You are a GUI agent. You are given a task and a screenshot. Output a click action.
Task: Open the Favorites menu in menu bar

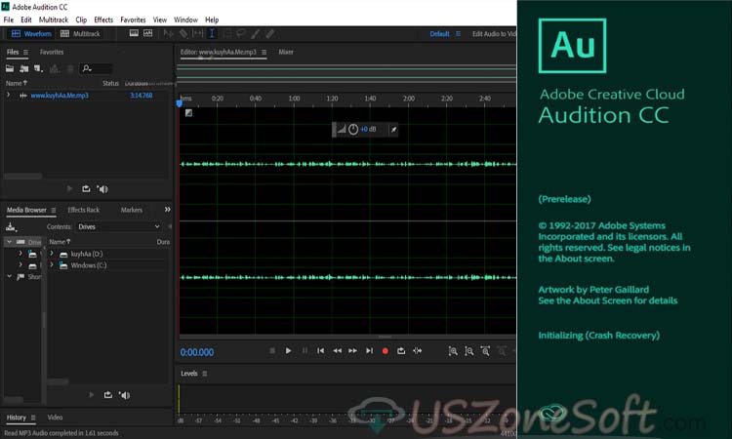(133, 20)
